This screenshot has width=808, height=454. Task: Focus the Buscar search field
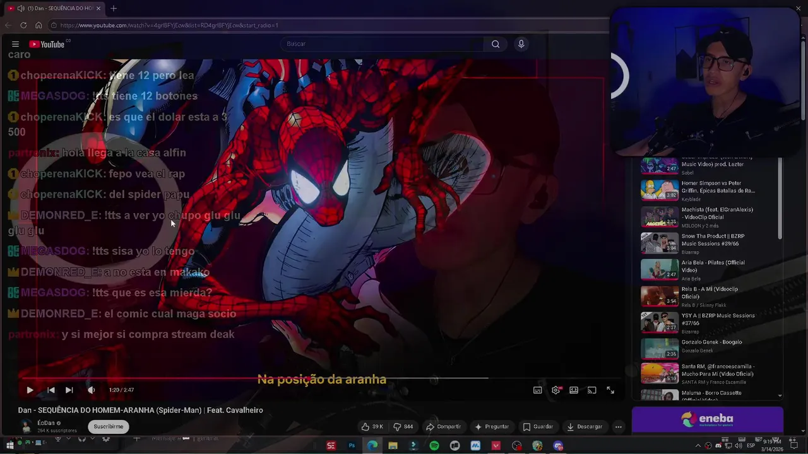coord(383,44)
